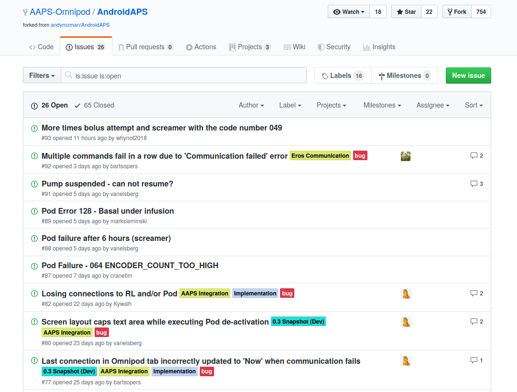Open the Security tab
The height and width of the screenshot is (392, 517).
pyautogui.click(x=334, y=47)
